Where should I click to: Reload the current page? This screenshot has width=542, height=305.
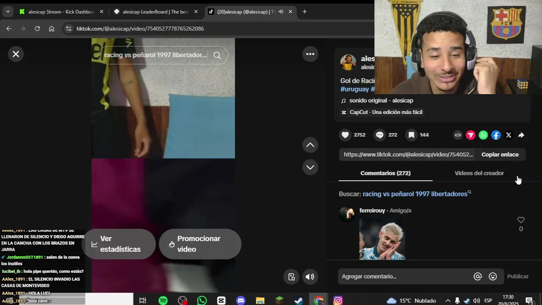[37, 29]
